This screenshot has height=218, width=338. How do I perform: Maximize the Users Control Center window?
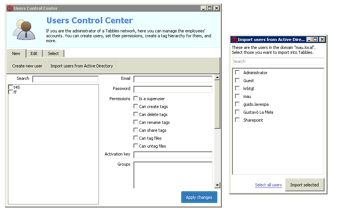(x=210, y=8)
